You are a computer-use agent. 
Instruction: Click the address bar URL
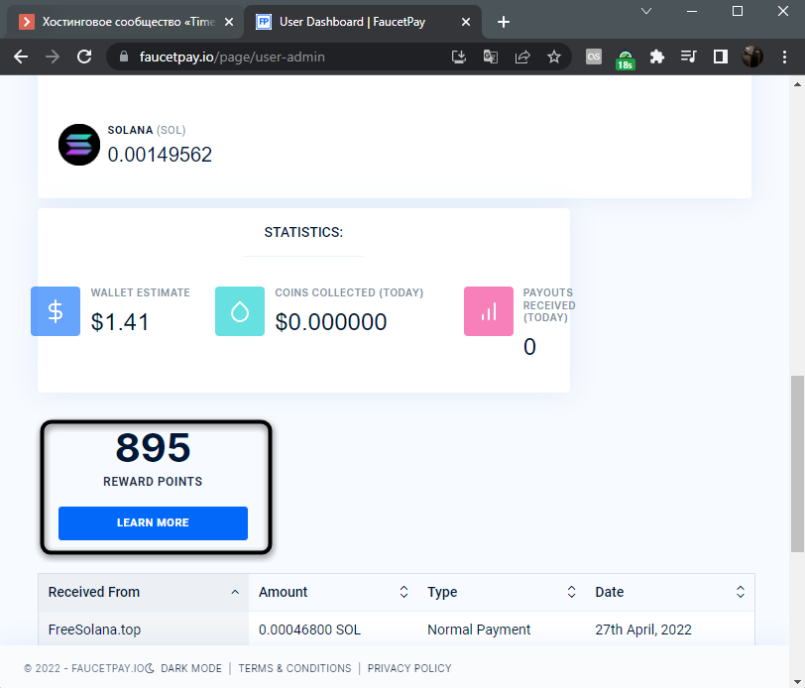click(232, 57)
